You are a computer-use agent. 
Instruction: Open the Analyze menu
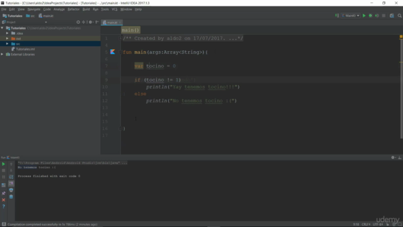[59, 9]
